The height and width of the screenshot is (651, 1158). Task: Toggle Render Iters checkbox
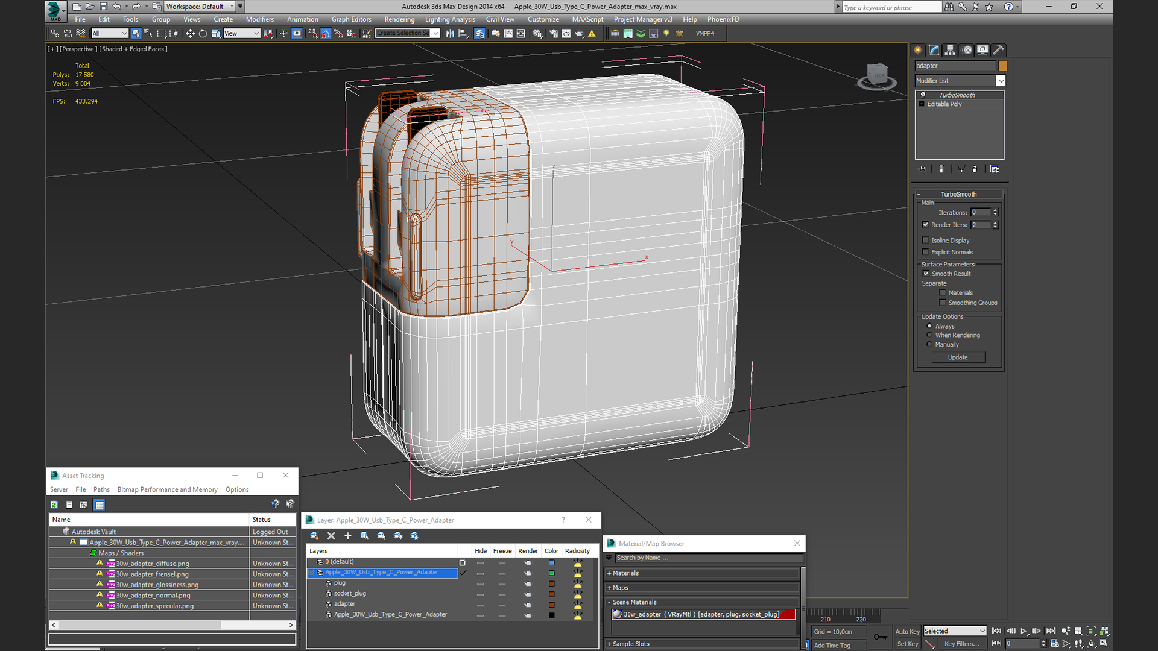point(926,225)
